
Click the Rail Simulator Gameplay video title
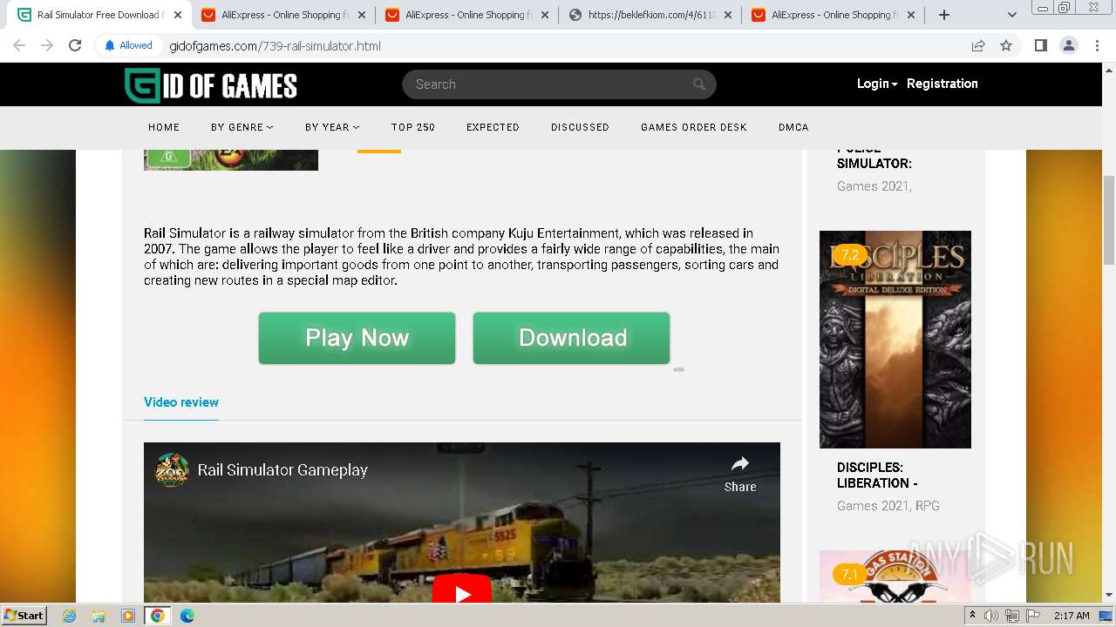(x=282, y=470)
